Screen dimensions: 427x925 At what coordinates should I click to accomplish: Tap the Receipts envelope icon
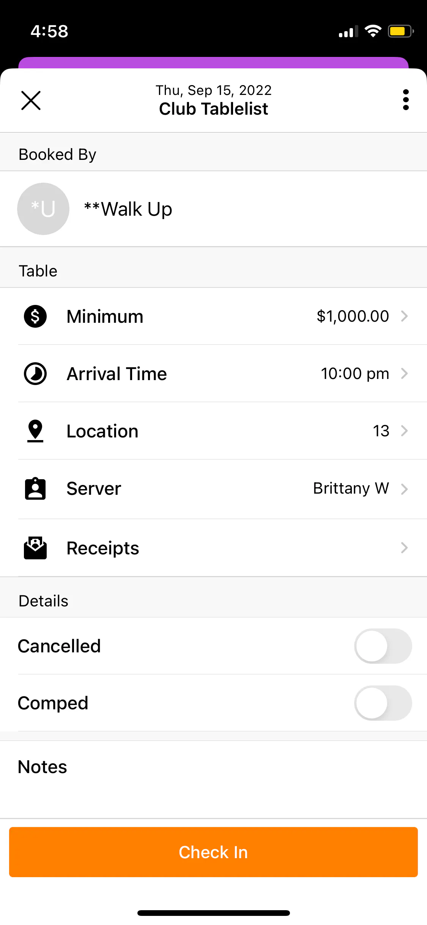35,548
